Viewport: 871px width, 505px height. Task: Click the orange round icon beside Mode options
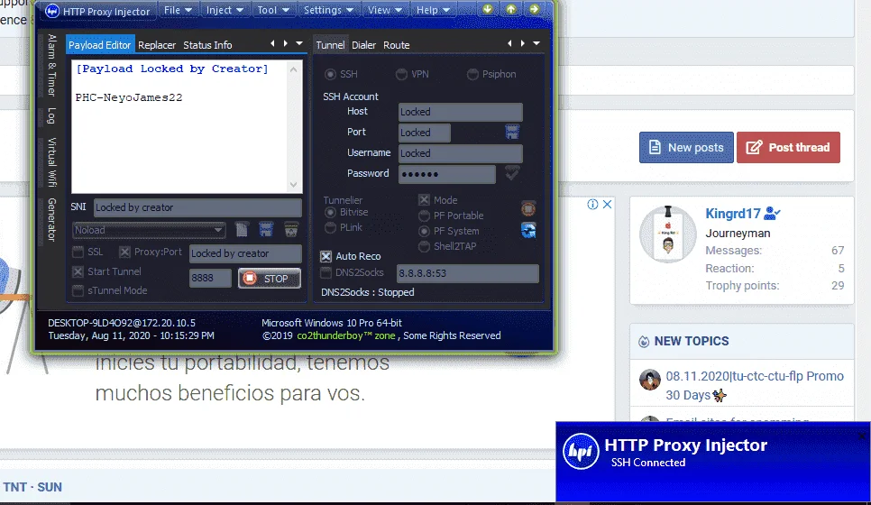[528, 209]
